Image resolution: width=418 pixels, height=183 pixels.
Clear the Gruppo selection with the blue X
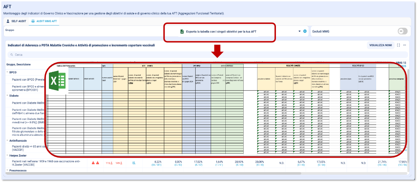[305, 31]
